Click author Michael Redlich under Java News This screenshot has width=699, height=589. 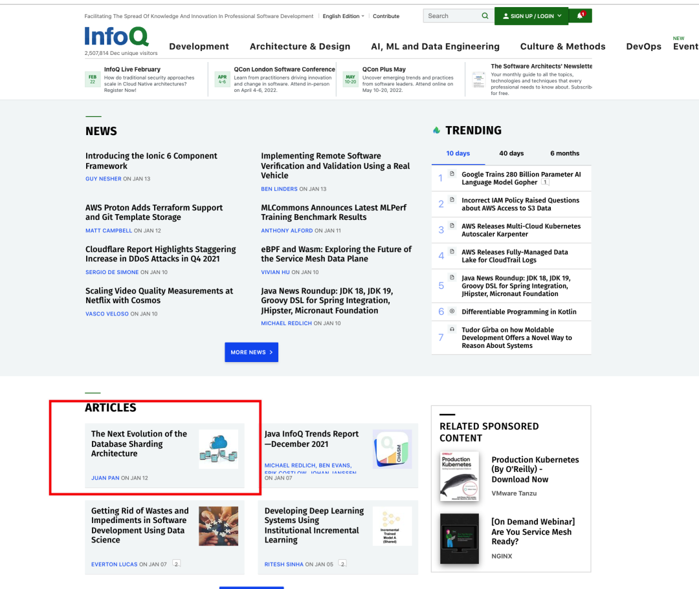pyautogui.click(x=286, y=323)
